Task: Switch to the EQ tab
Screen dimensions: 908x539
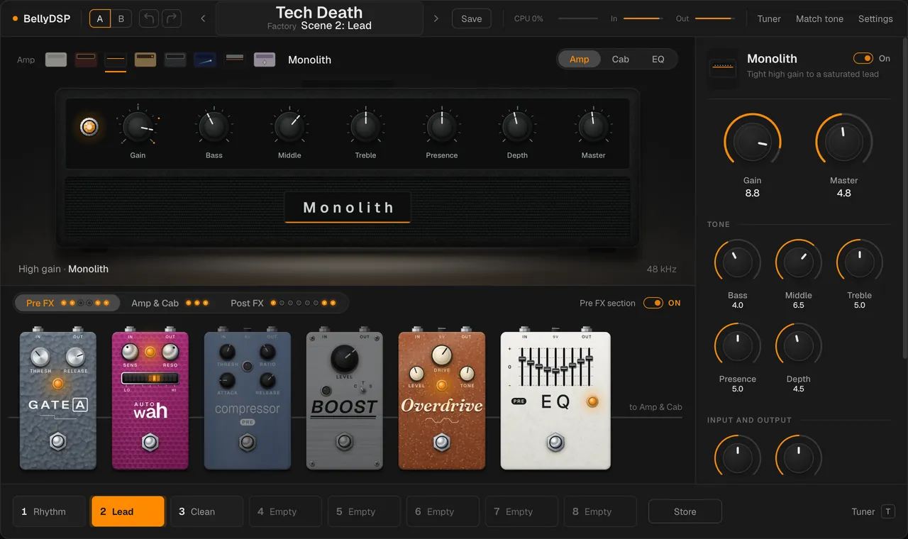Action: click(x=658, y=59)
